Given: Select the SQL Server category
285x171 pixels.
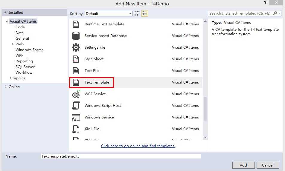Looking at the screenshot, I should [25, 67].
